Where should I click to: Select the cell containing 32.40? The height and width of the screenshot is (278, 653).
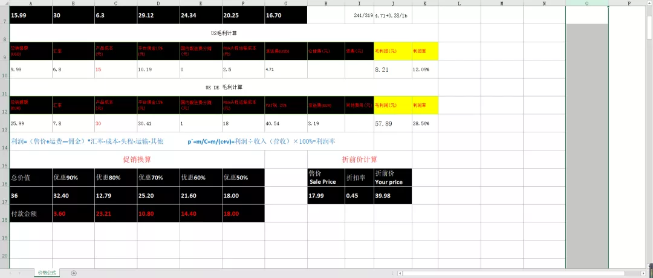coord(73,196)
